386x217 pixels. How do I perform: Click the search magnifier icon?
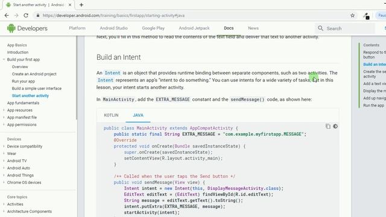pyautogui.click(x=320, y=28)
